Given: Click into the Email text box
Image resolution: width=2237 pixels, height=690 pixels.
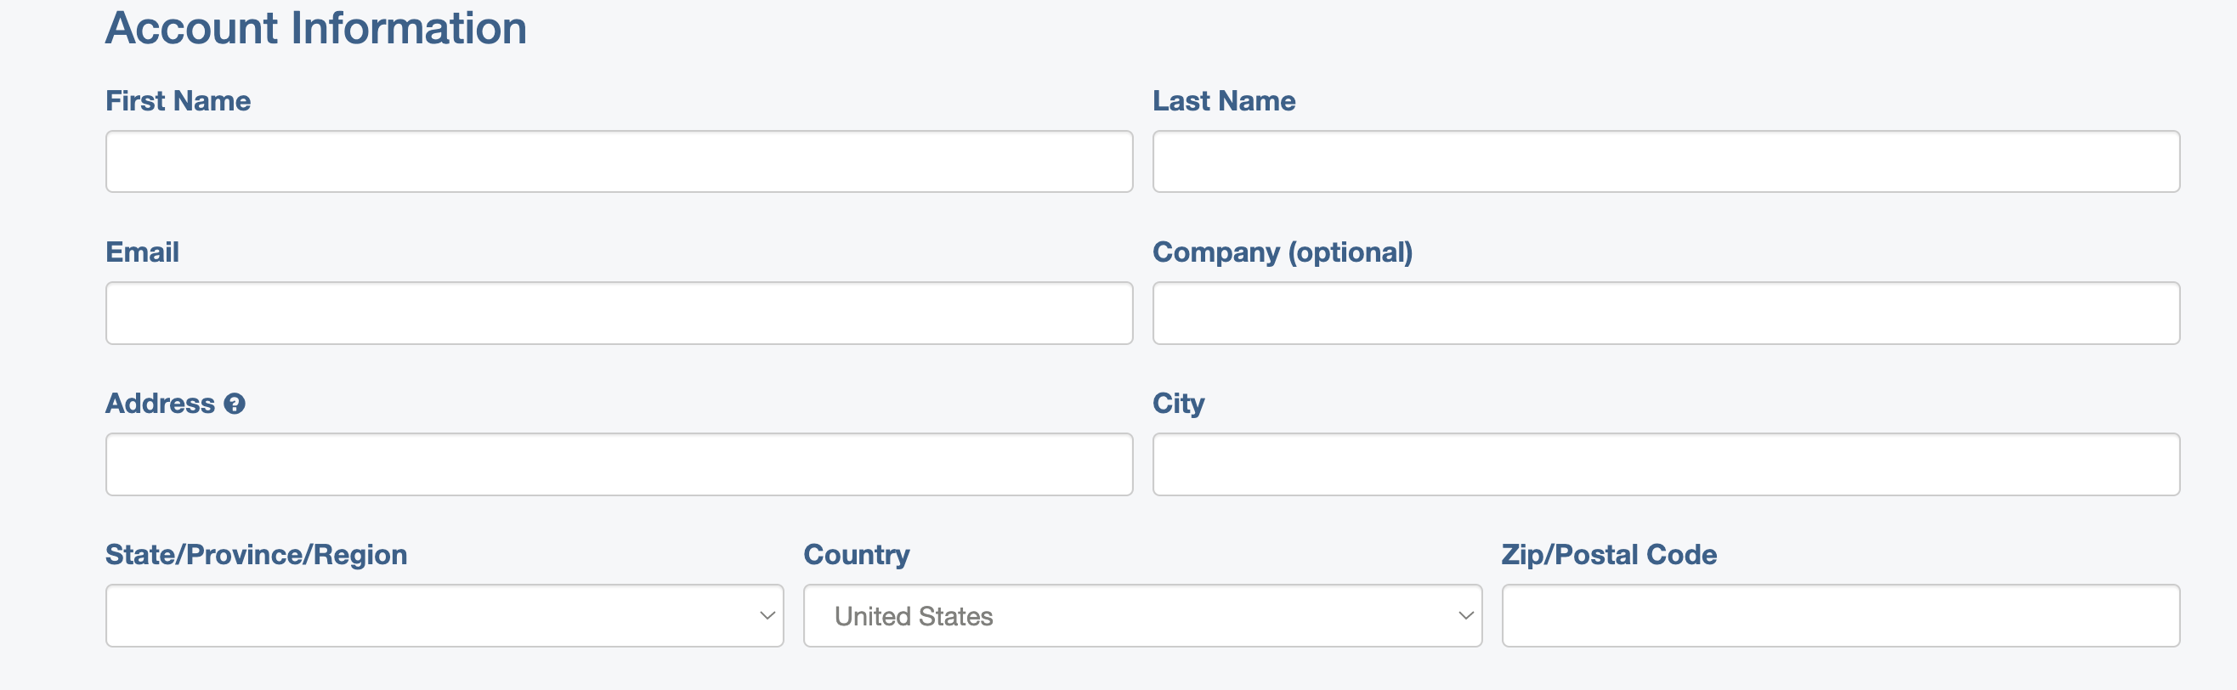Looking at the screenshot, I should pyautogui.click(x=619, y=313).
